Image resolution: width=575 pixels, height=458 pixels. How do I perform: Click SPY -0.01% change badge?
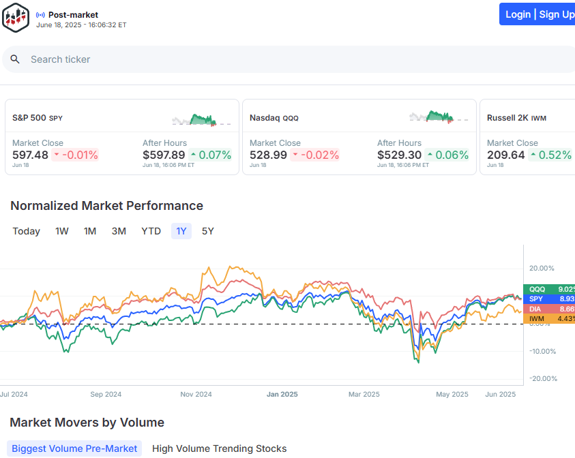coord(76,155)
